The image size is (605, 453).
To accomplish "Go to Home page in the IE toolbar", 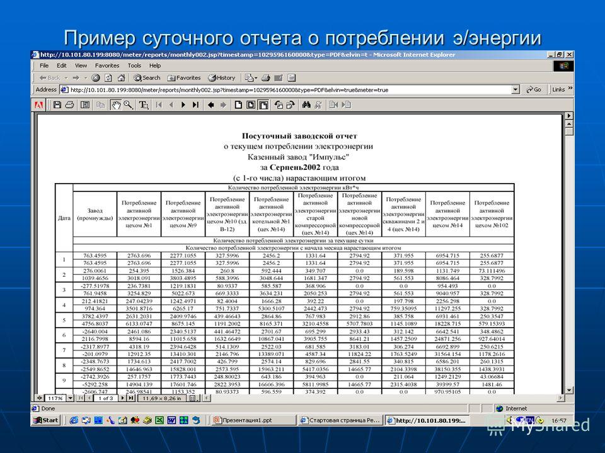I will pos(121,78).
